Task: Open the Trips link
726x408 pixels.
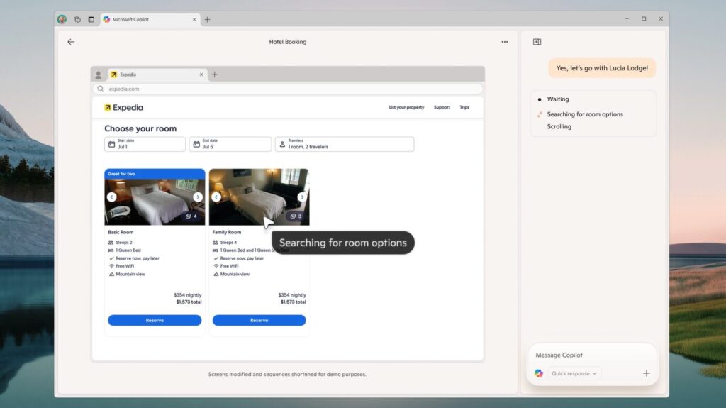Action: tap(464, 108)
